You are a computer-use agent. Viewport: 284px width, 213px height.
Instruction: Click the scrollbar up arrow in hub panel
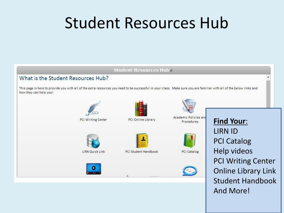click(x=268, y=77)
